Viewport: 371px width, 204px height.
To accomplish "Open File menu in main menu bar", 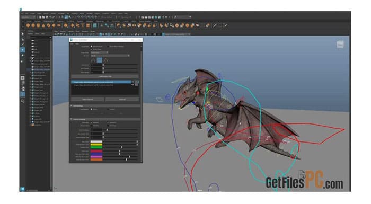I will (22, 13).
